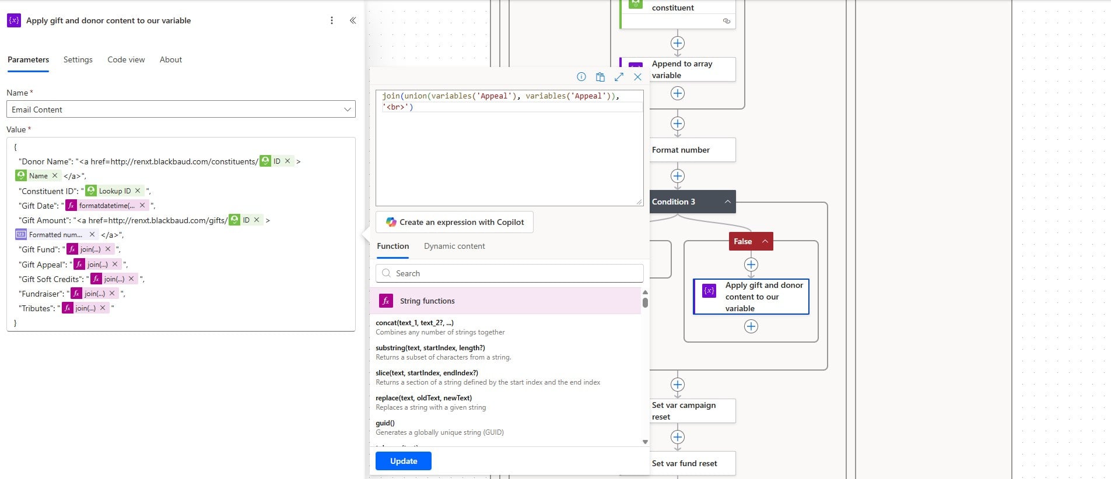1111x479 pixels.
Task: Open the formatdatetime expression token
Action: click(x=107, y=205)
